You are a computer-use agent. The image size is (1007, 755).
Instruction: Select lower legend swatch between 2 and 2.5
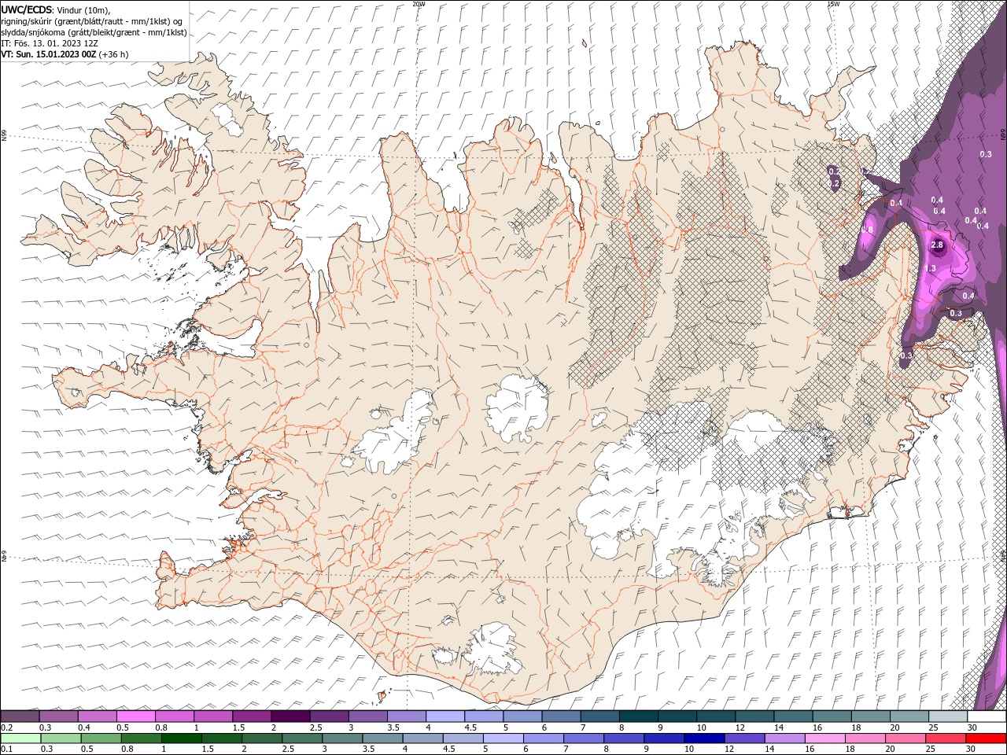point(261,738)
